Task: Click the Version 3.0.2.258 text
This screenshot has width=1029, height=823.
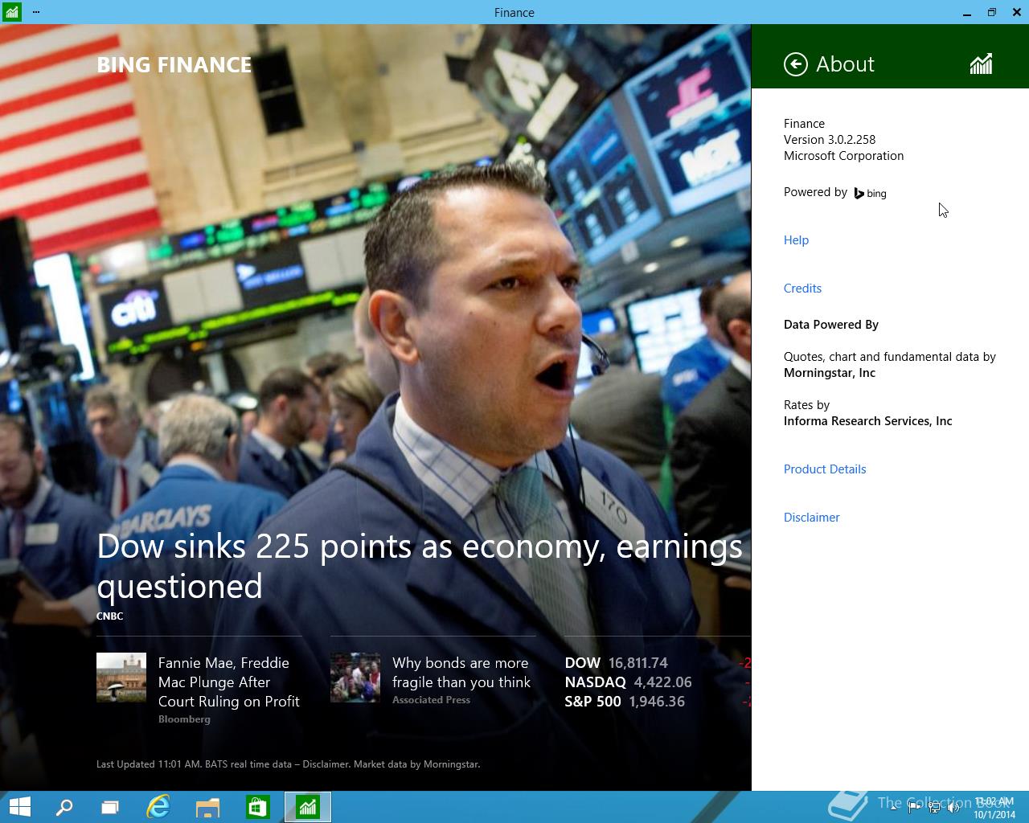Action: coord(830,140)
